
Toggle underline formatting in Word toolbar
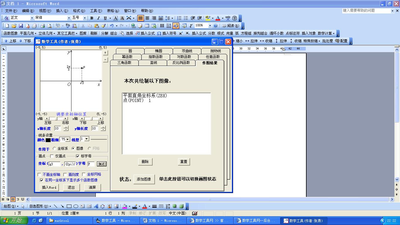[105, 18]
